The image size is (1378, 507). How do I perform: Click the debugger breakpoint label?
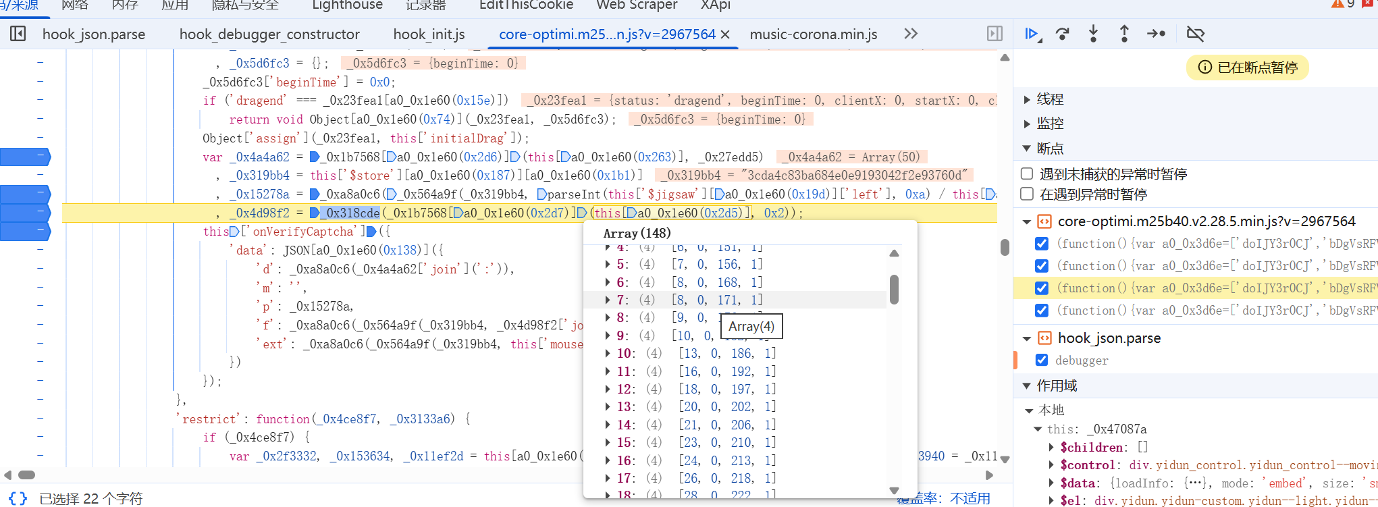point(1082,361)
